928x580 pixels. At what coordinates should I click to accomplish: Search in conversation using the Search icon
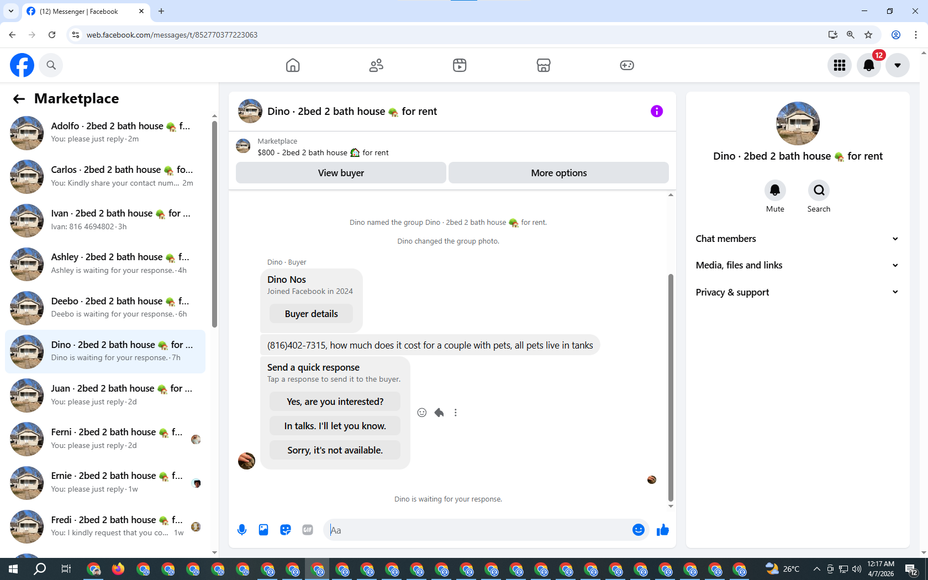(819, 190)
